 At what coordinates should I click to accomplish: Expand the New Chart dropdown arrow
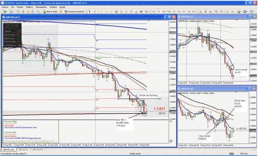point(7,12)
